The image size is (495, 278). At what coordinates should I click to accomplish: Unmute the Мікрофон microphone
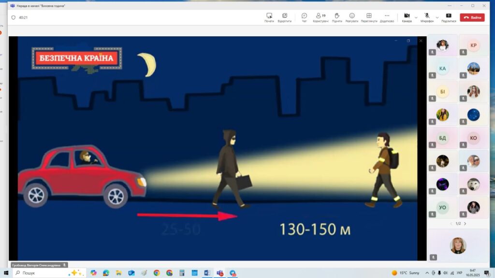pyautogui.click(x=427, y=17)
